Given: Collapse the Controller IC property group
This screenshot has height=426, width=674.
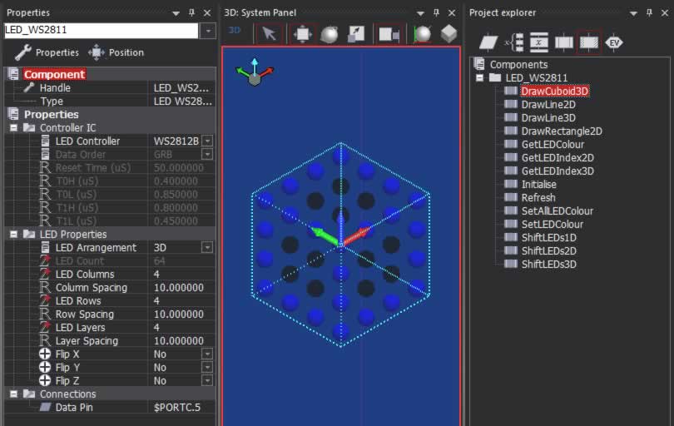Looking at the screenshot, I should [x=14, y=128].
